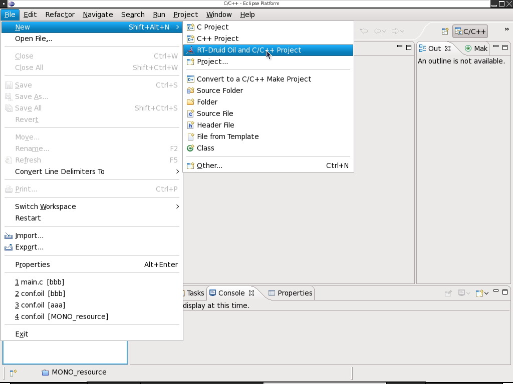
Task: Expand the Switch Workspace submenu
Action: (178, 206)
